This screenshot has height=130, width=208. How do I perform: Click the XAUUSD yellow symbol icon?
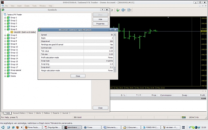[x=12, y=32]
